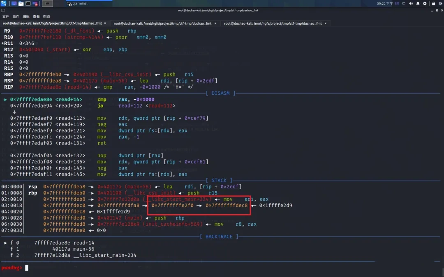Screen dimensions: 444x277
Task: Switch the EN keyboard layout indicator
Action: coord(397,3)
